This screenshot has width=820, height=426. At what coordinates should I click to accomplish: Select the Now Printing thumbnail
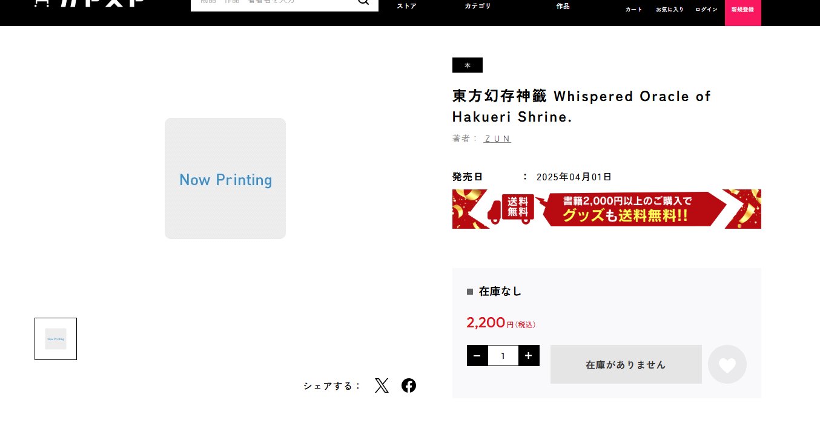pyautogui.click(x=56, y=339)
